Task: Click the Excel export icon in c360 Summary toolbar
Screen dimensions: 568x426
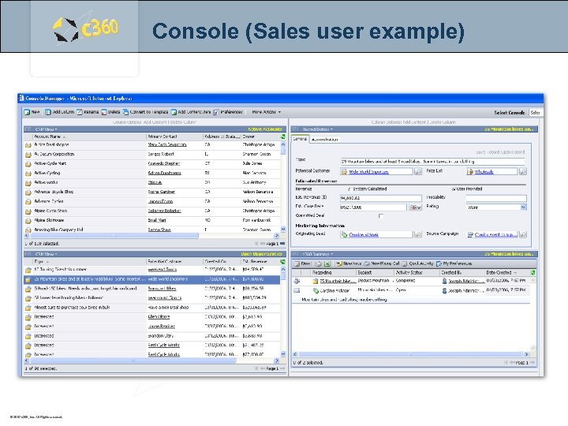Action: [327, 263]
